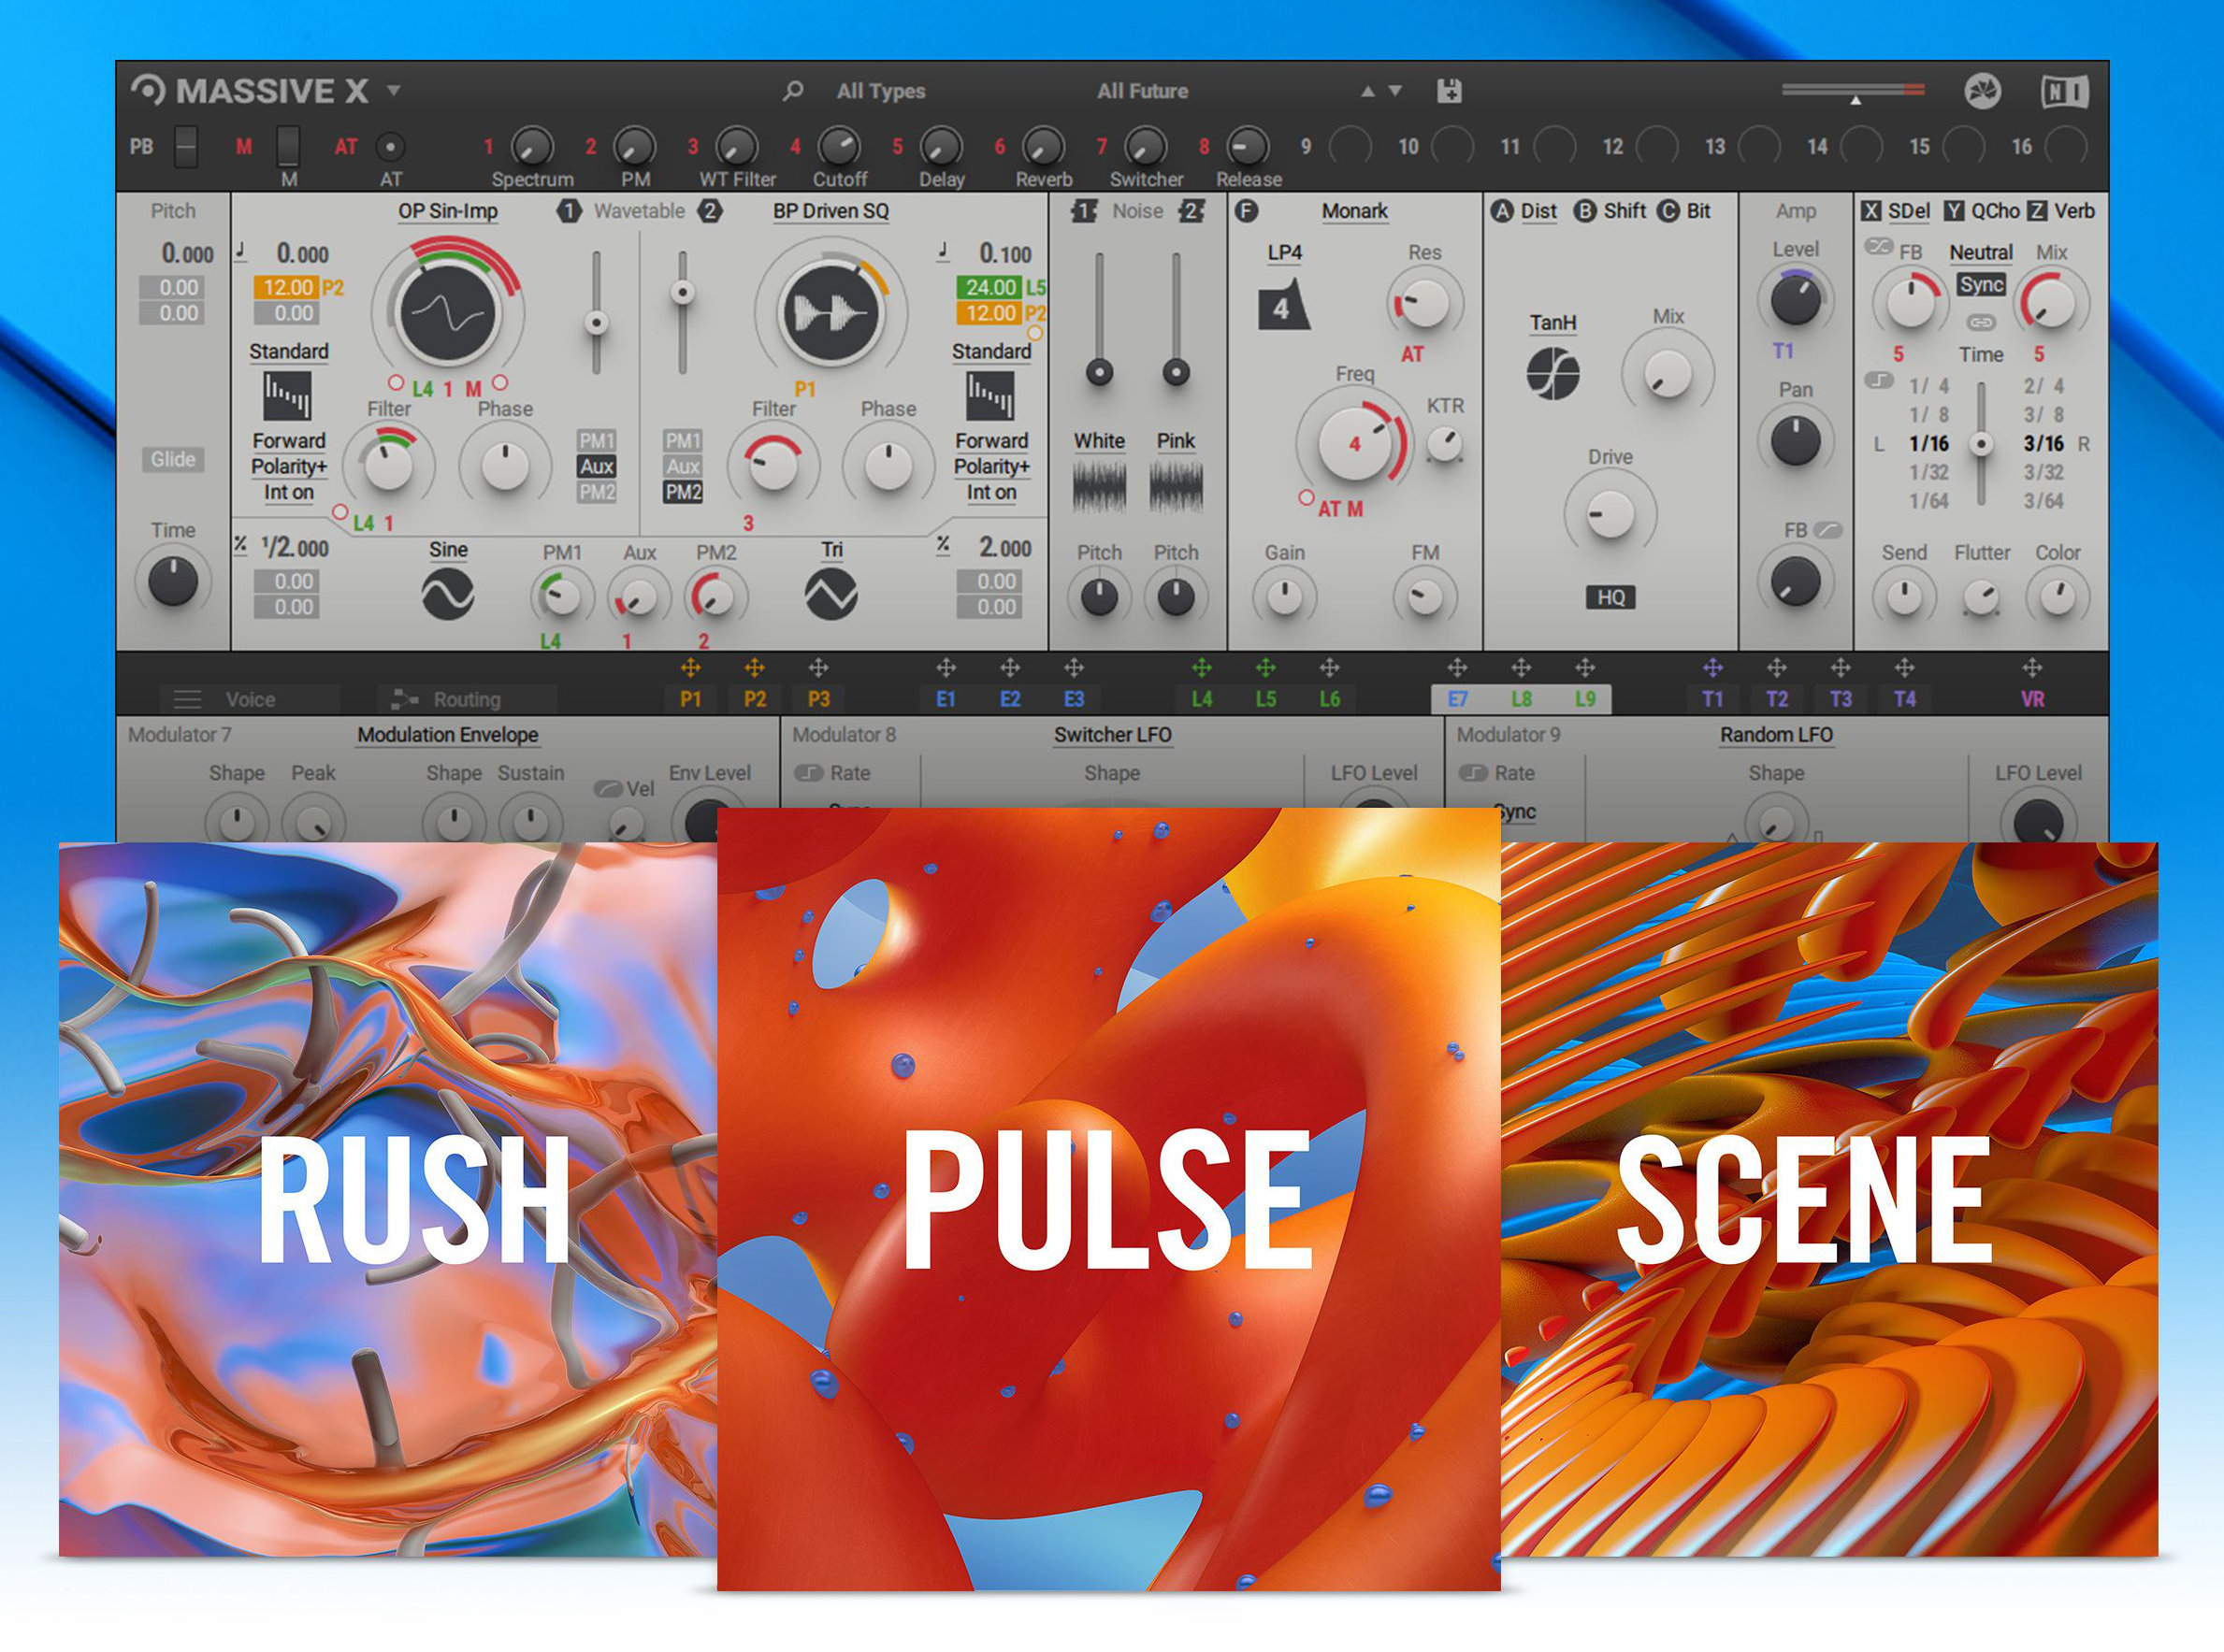Select the PULSE expansion cover
This screenshot has width=2224, height=1652.
[x=1107, y=1198]
